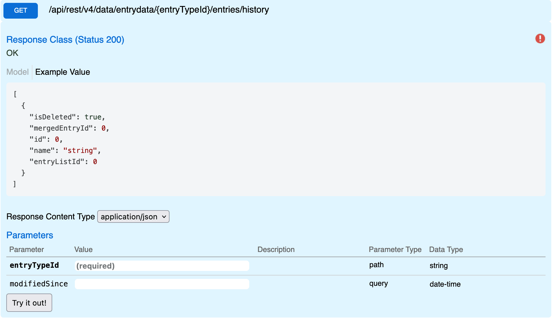Click the query parameter type cell

click(378, 283)
